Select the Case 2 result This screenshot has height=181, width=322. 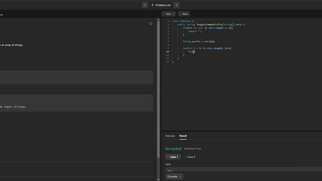tap(190, 157)
